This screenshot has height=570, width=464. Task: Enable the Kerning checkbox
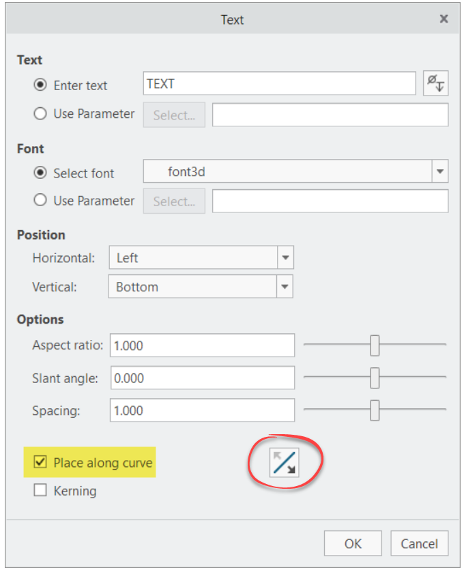(42, 490)
